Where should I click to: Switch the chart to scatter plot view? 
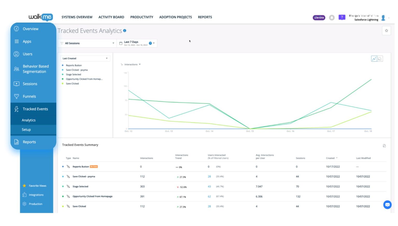tap(380, 59)
